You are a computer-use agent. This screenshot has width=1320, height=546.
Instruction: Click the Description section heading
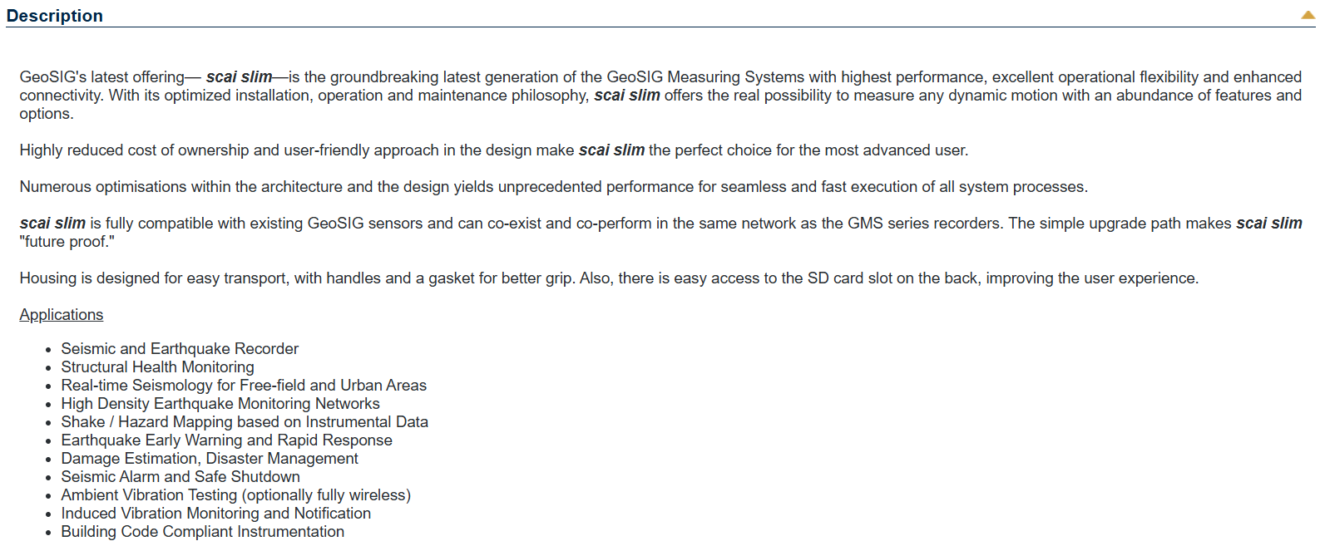click(55, 16)
